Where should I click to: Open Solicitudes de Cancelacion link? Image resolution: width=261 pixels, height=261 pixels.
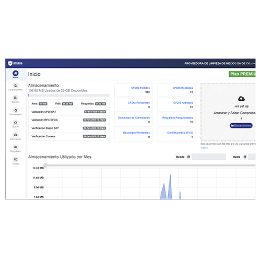tap(134, 118)
